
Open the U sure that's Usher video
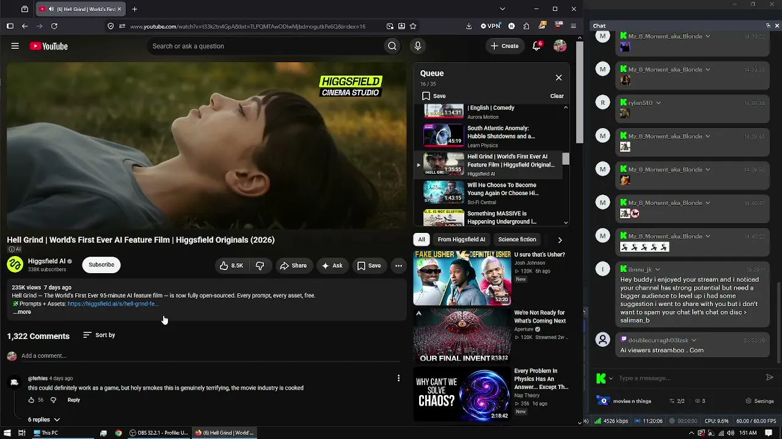tap(491, 277)
